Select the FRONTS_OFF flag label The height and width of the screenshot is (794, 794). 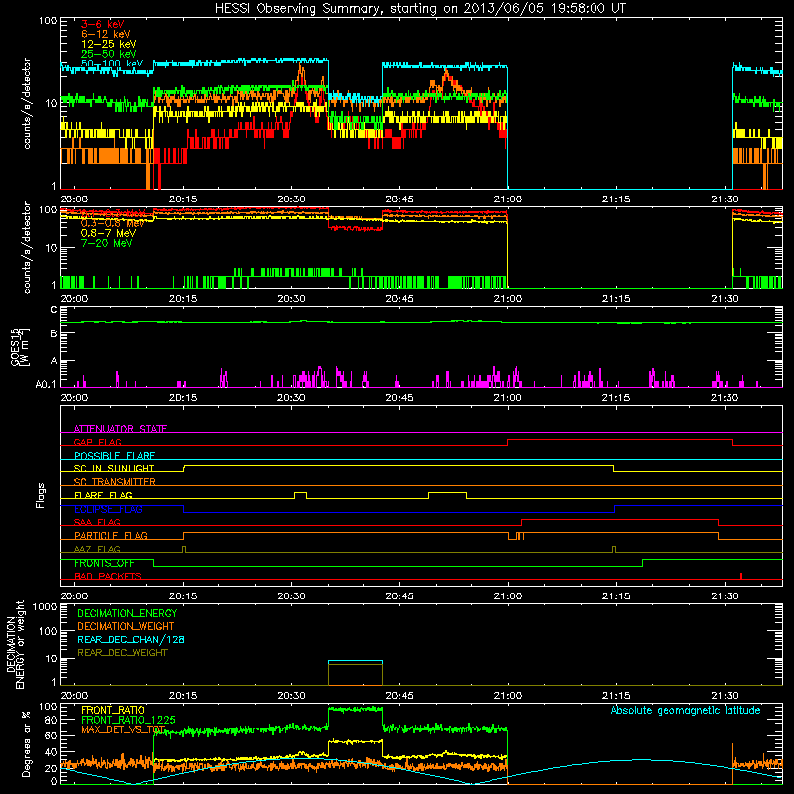pos(104,563)
